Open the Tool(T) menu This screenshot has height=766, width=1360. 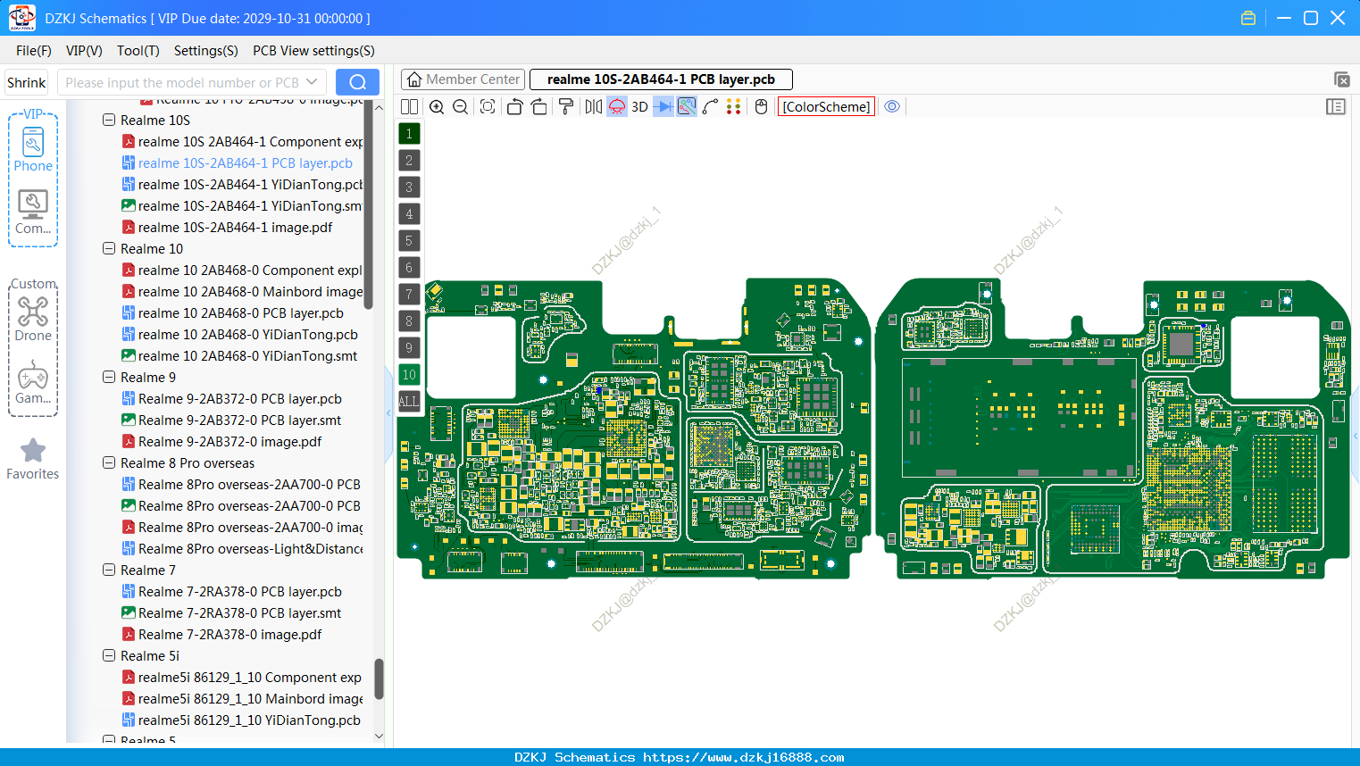tap(138, 51)
